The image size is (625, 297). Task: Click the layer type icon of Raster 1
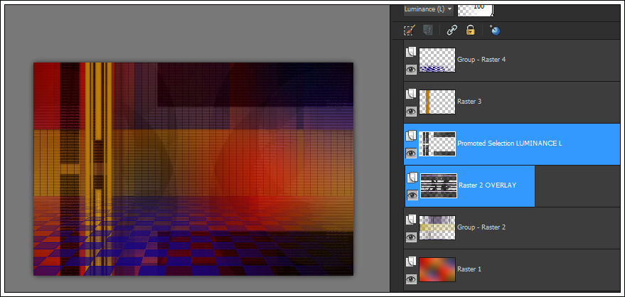coord(411,261)
